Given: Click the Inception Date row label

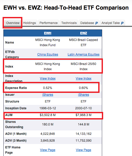Looking at the screenshot, I should [16, 108].
